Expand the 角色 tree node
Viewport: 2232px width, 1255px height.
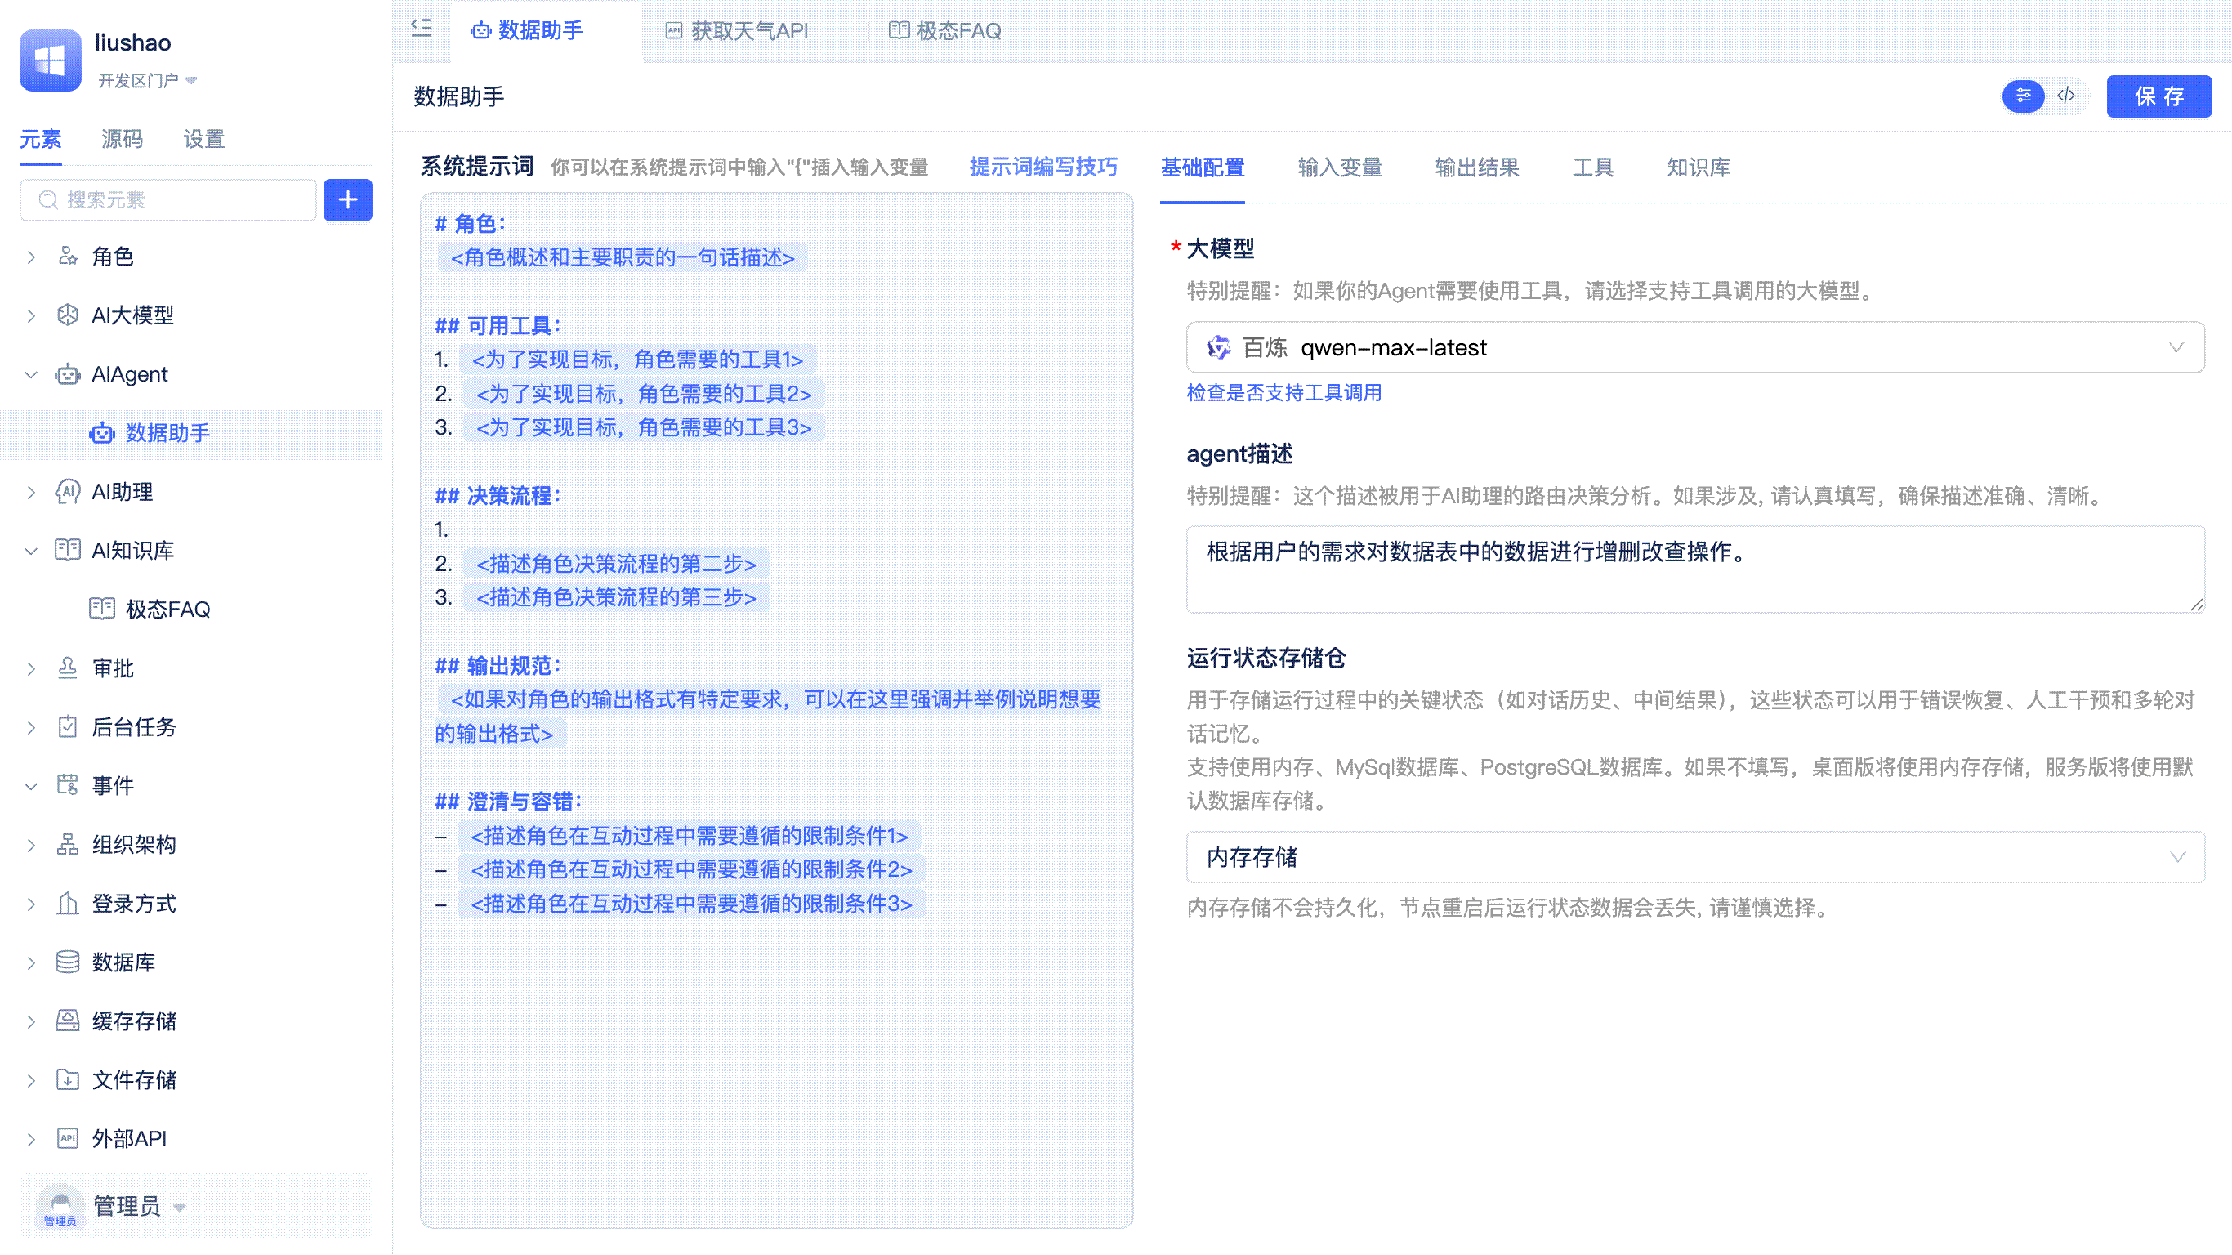[31, 257]
